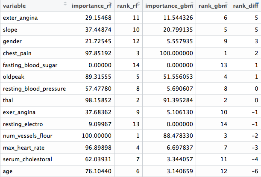261x177 pixels.
Task: Select the gender row label
Action: click(x=12, y=41)
